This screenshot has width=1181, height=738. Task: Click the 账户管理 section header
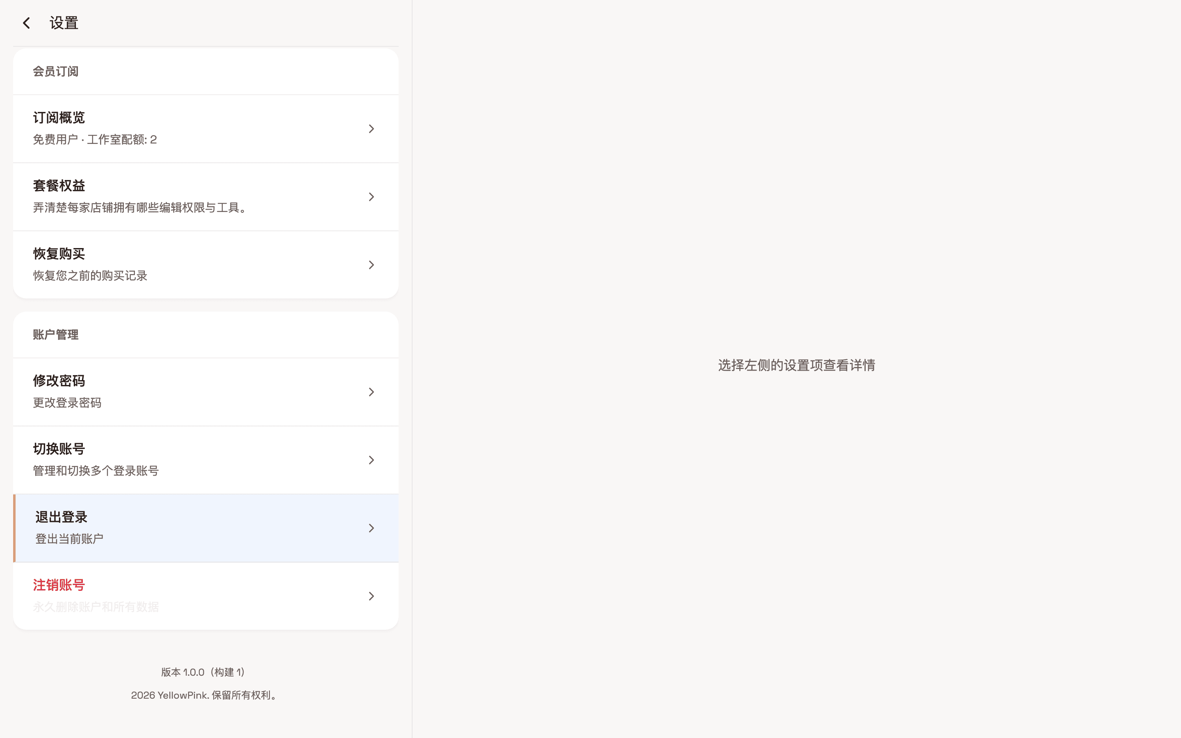coord(55,334)
